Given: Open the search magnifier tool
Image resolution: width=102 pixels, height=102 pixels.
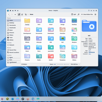Looking at the screenshot, I should [79, 14].
